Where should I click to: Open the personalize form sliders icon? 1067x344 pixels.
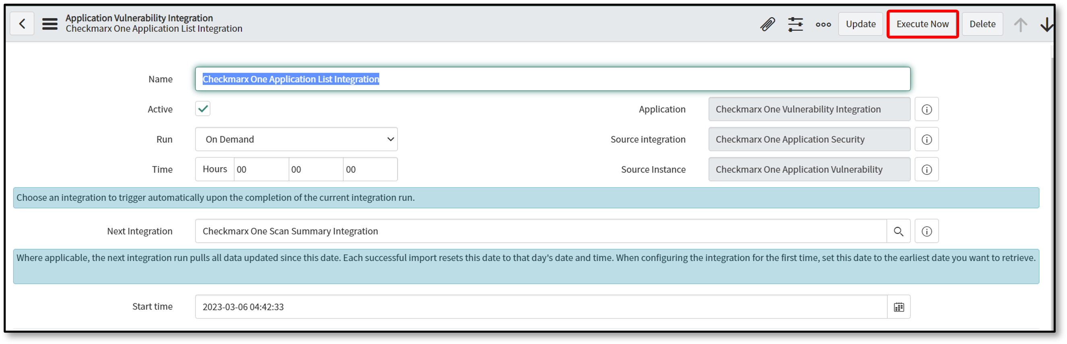click(795, 24)
